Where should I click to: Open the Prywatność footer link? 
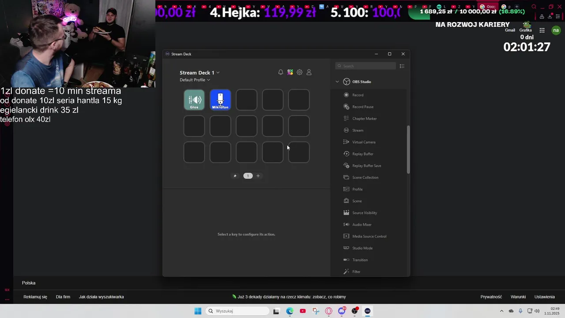(x=491, y=297)
